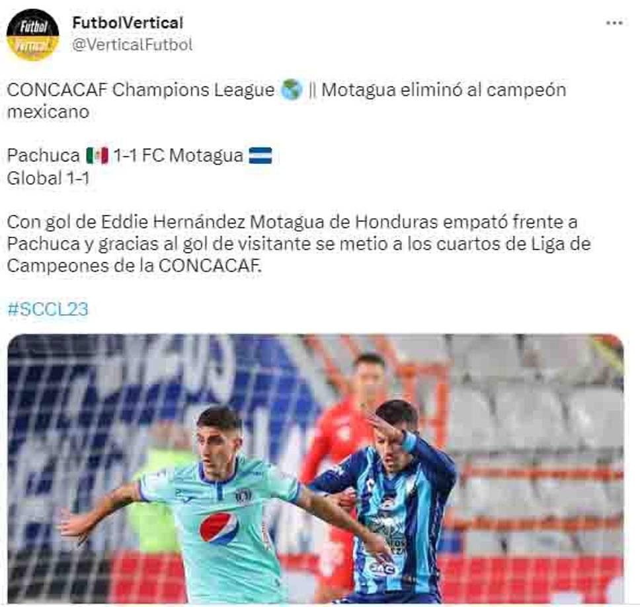The image size is (640, 607).
Task: Visit the @VerticalFutbol handle link
Action: (132, 45)
